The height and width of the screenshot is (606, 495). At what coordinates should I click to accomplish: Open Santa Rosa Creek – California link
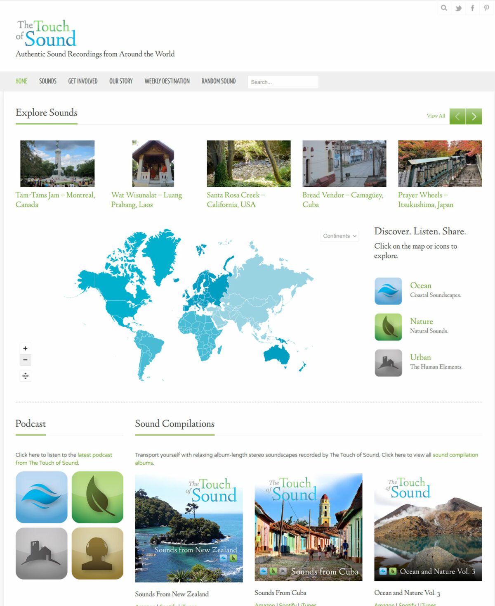coord(236,200)
